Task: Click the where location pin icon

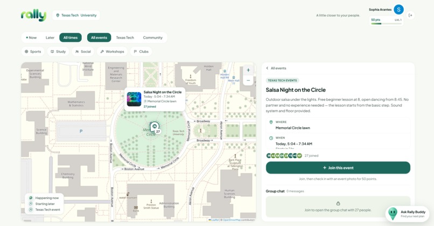Action: [x=271, y=122]
